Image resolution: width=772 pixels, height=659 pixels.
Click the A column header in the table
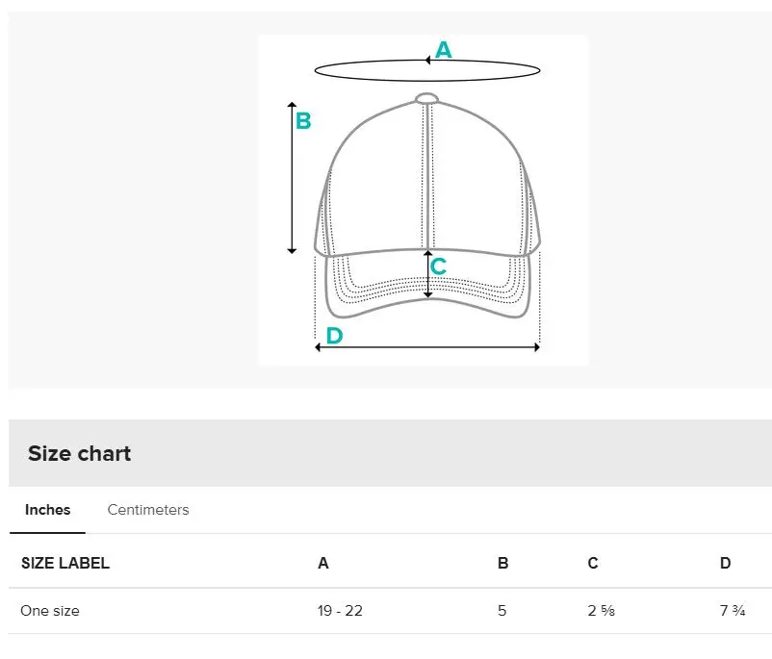click(323, 564)
